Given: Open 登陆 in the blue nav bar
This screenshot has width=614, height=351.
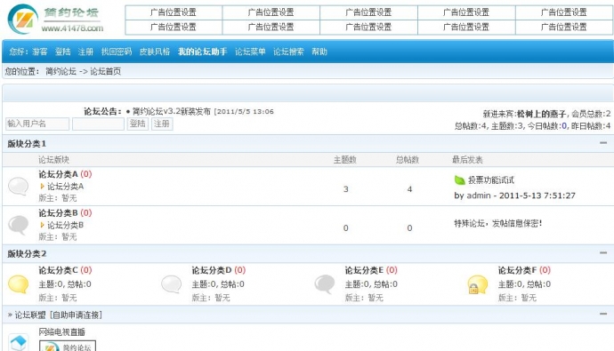Looking at the screenshot, I should coord(62,52).
